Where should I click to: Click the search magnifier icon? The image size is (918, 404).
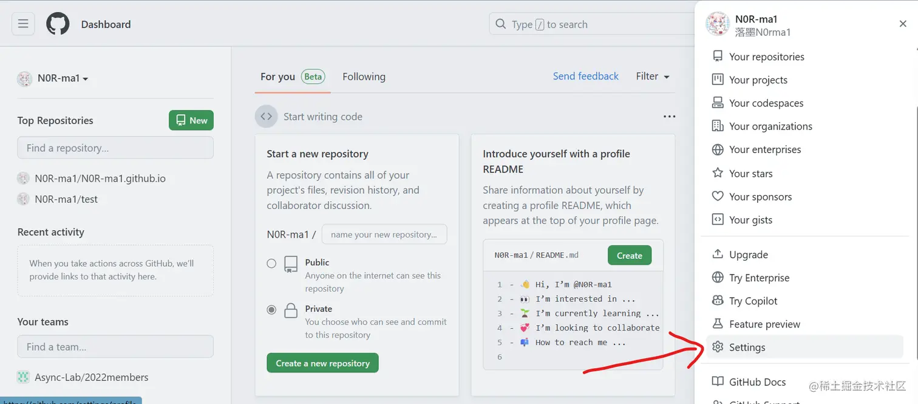501,24
